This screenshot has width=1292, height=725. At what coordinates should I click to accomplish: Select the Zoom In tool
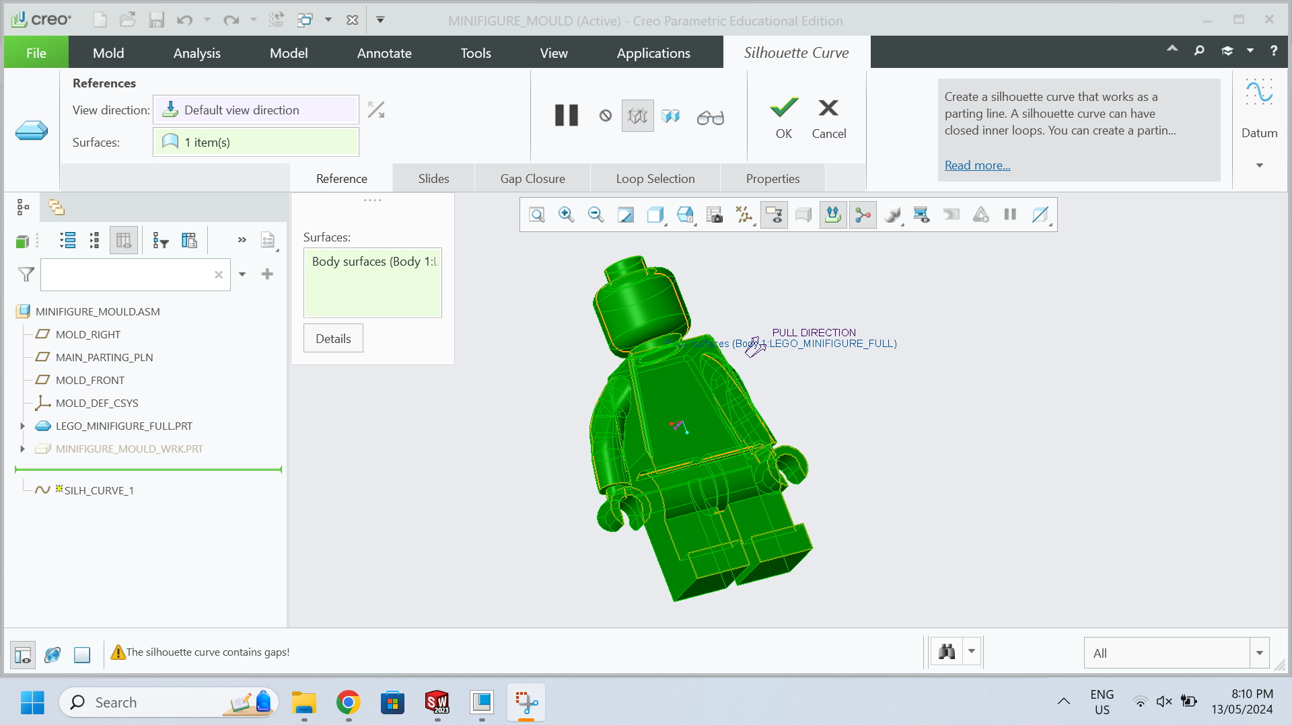pos(566,215)
